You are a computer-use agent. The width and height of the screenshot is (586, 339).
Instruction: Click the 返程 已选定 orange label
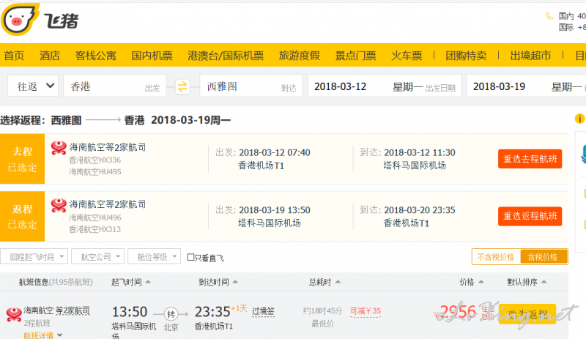pos(23,216)
